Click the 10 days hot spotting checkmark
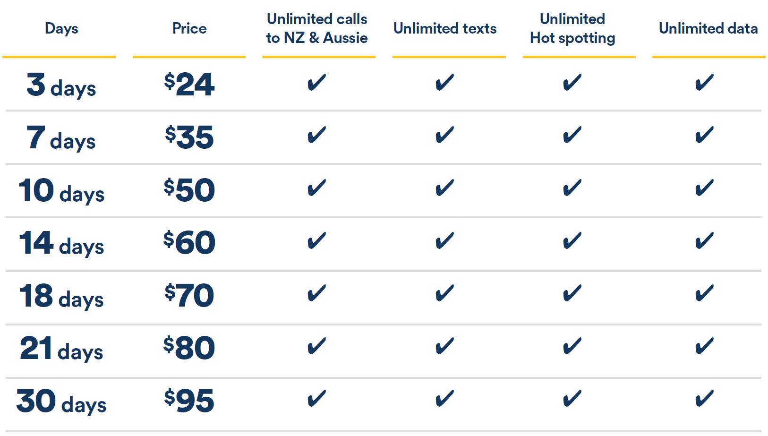 pyautogui.click(x=572, y=188)
